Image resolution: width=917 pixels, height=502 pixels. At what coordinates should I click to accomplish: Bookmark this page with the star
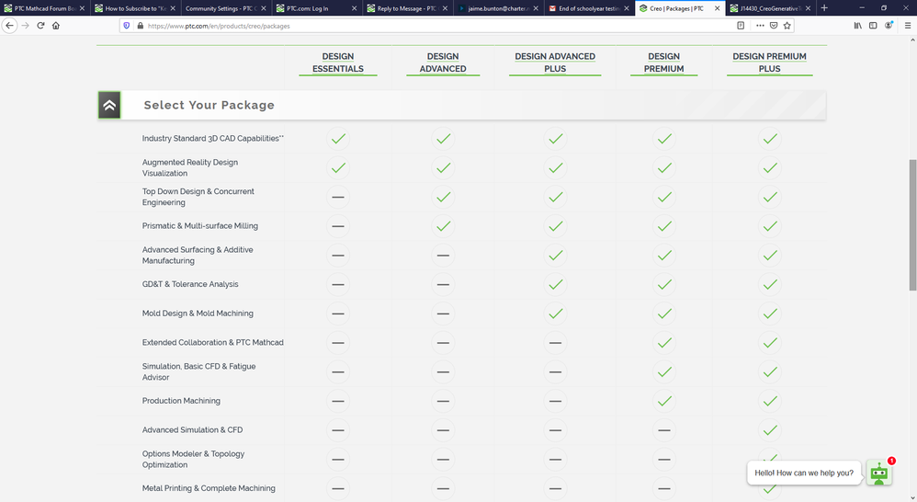787,26
